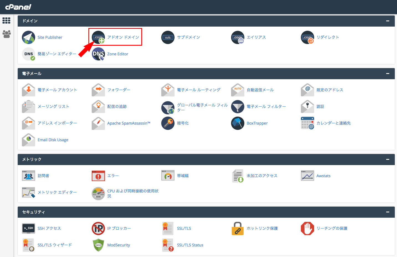This screenshot has width=397, height=257.
Task: Click the 配信の追跡 icon
Action: pyautogui.click(x=98, y=107)
